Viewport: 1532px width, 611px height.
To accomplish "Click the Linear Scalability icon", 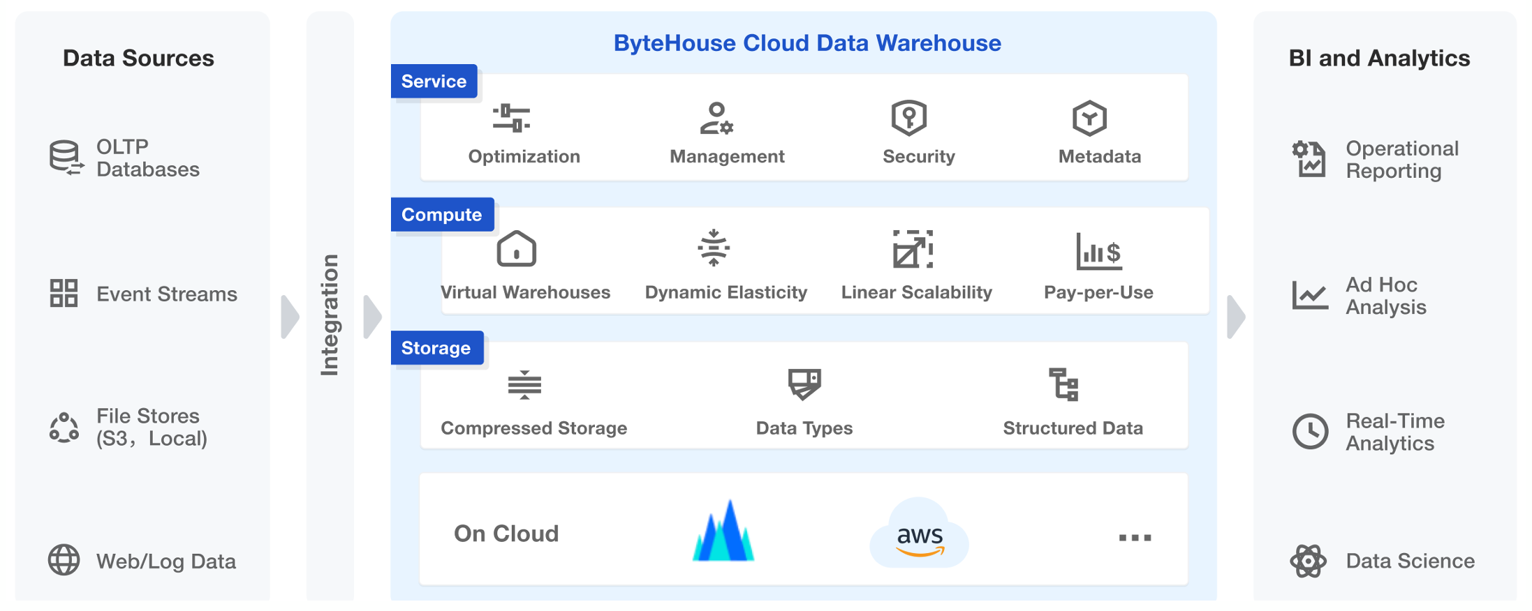I will click(x=913, y=249).
